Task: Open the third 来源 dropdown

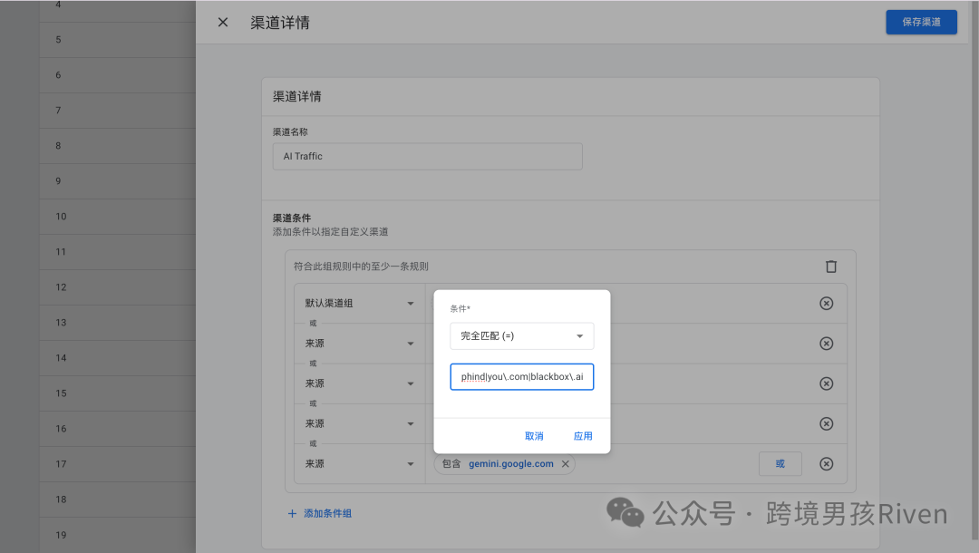Action: [x=359, y=423]
